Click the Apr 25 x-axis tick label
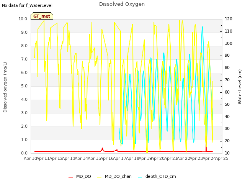 222,158
